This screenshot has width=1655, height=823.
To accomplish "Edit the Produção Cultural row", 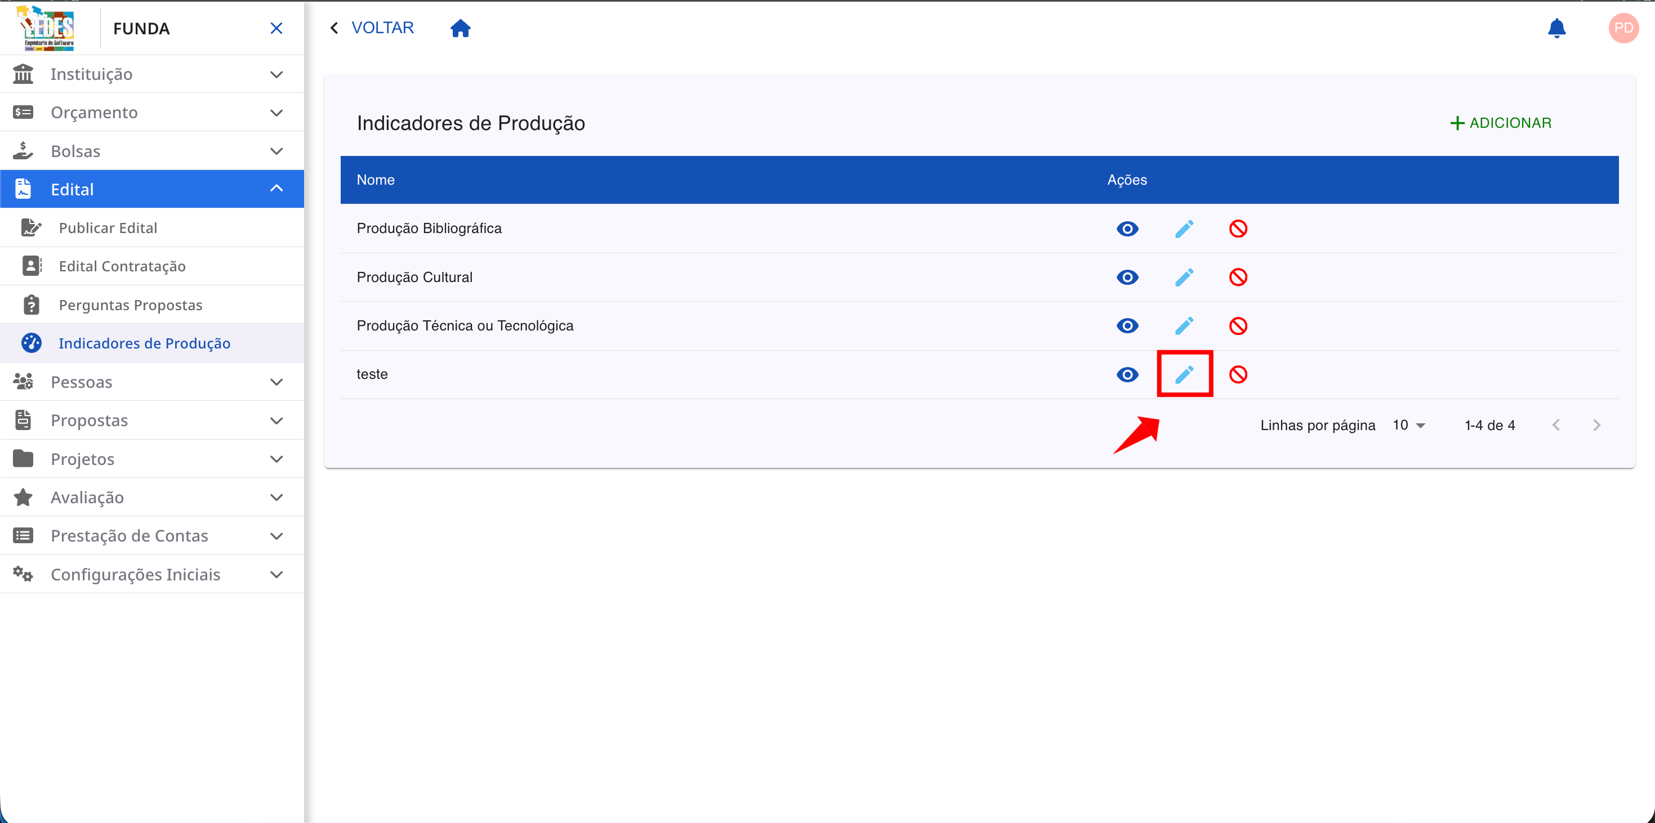I will 1184,278.
